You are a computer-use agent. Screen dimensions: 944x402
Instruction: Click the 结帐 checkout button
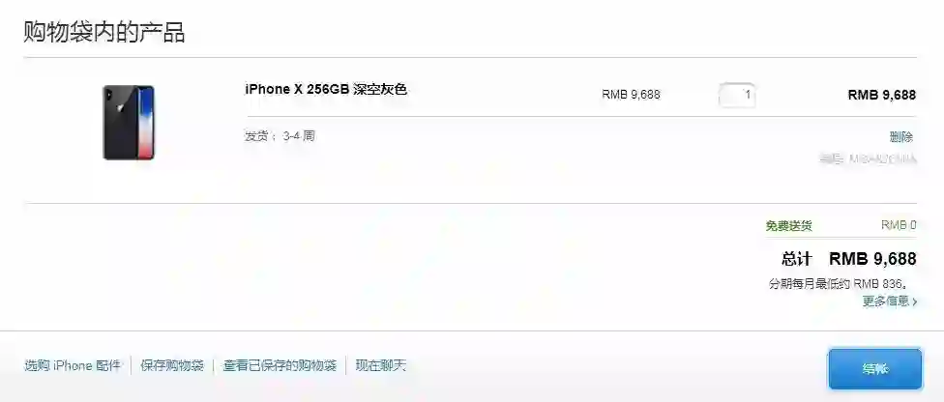[x=874, y=369]
